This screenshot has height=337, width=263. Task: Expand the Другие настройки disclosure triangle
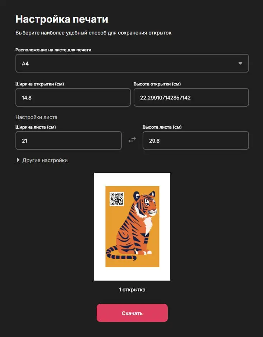(x=18, y=160)
